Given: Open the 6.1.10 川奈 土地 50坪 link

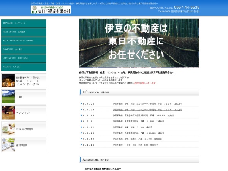Looking at the screenshot, I should (x=135, y=145).
